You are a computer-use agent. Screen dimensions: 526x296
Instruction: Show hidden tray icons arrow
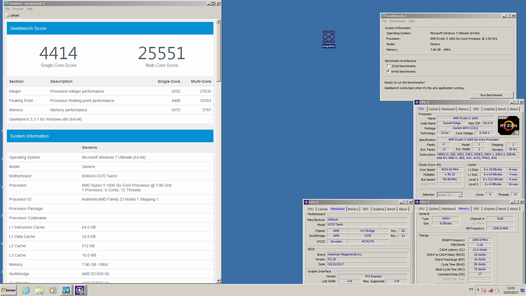[478, 290]
